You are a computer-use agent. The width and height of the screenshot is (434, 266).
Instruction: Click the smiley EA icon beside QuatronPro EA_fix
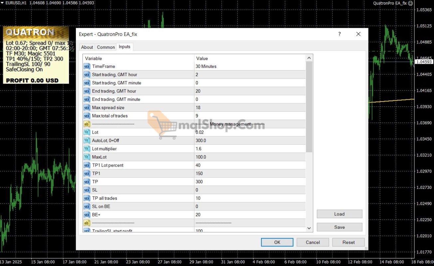pyautogui.click(x=410, y=3)
